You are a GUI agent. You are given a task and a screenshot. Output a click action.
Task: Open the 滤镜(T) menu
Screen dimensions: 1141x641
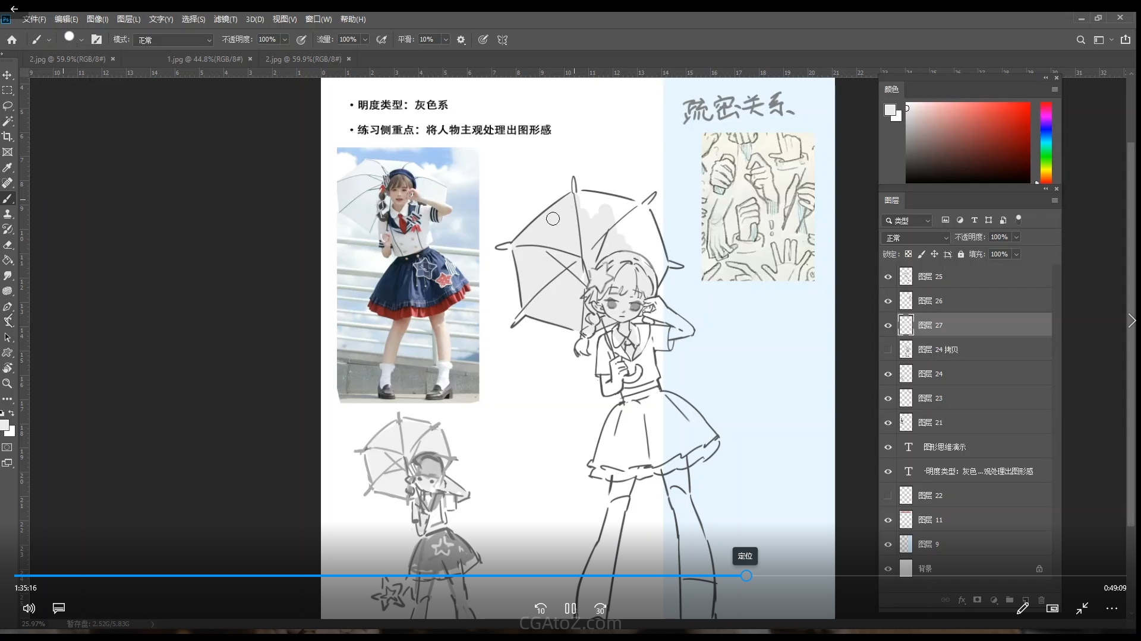pos(225,19)
